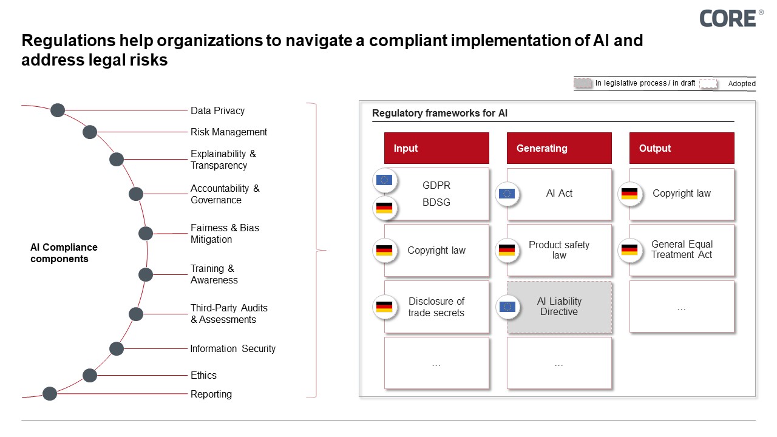Select the EU flag on AI Liability Directive
The image size is (777, 437).
[507, 307]
